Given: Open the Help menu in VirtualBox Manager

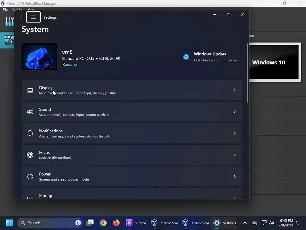Looking at the screenshot, I should coord(31,9).
